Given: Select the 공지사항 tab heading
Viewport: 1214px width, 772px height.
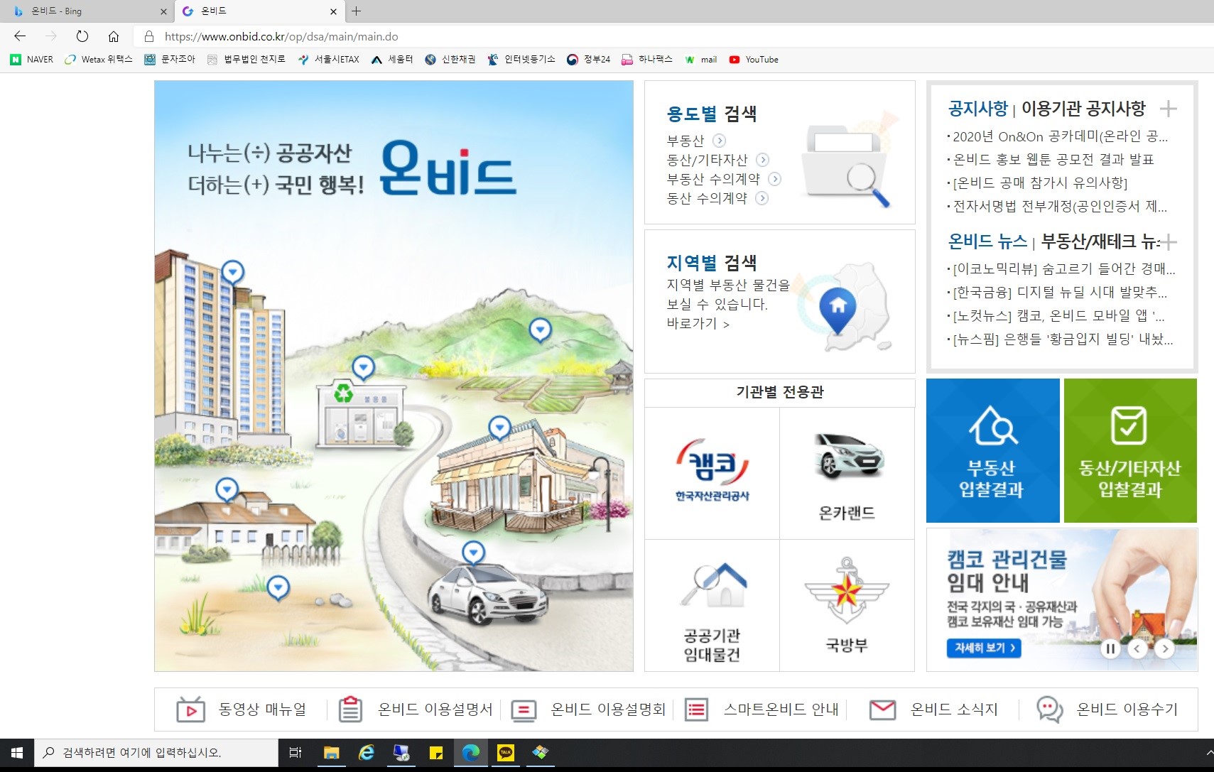Looking at the screenshot, I should (x=978, y=109).
